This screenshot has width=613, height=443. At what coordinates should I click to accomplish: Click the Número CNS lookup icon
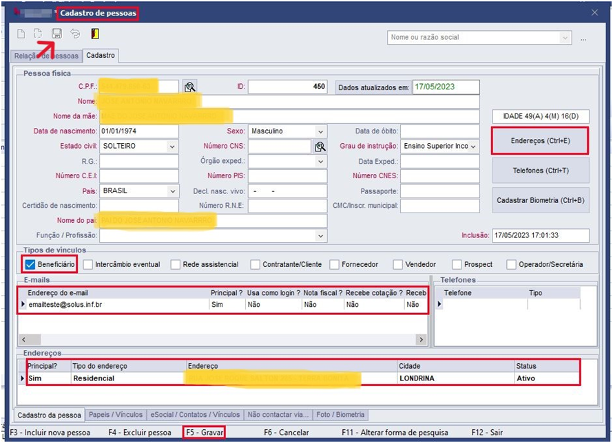pyautogui.click(x=320, y=147)
